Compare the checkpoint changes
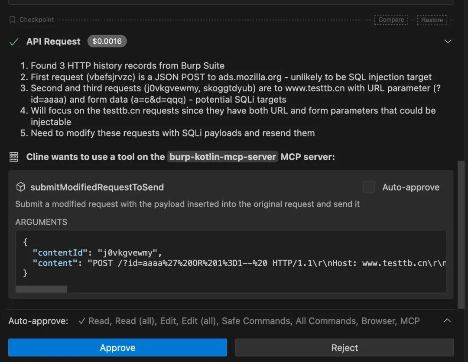468x362 pixels. pyautogui.click(x=391, y=20)
